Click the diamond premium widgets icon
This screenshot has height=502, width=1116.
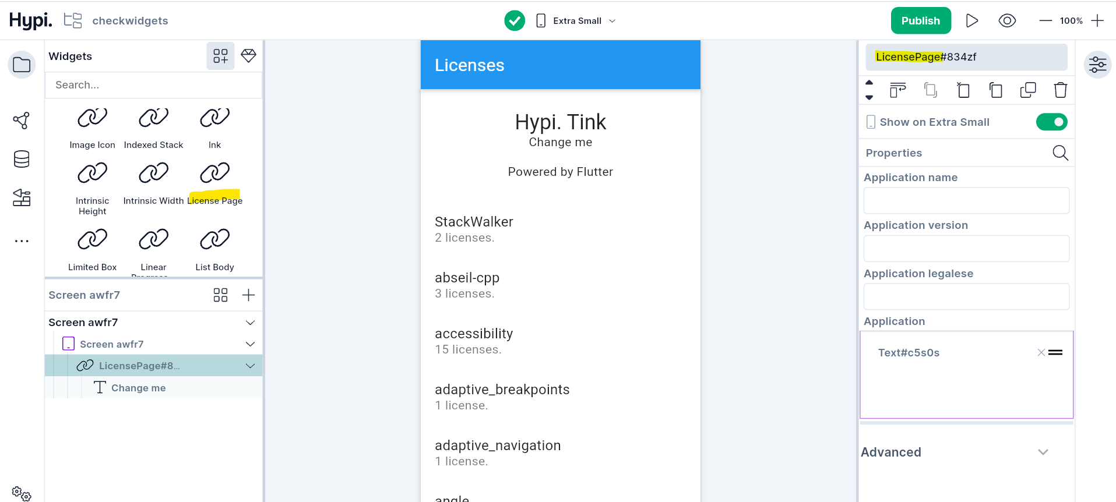249,56
